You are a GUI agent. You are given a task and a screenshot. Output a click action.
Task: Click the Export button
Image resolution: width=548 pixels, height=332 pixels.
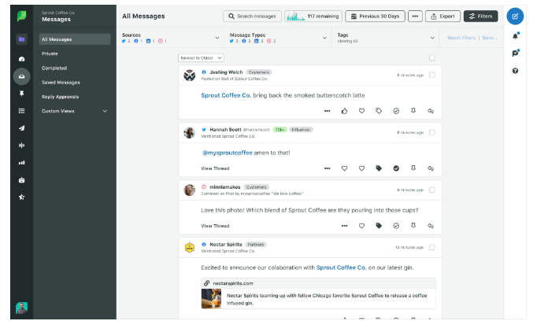point(442,16)
